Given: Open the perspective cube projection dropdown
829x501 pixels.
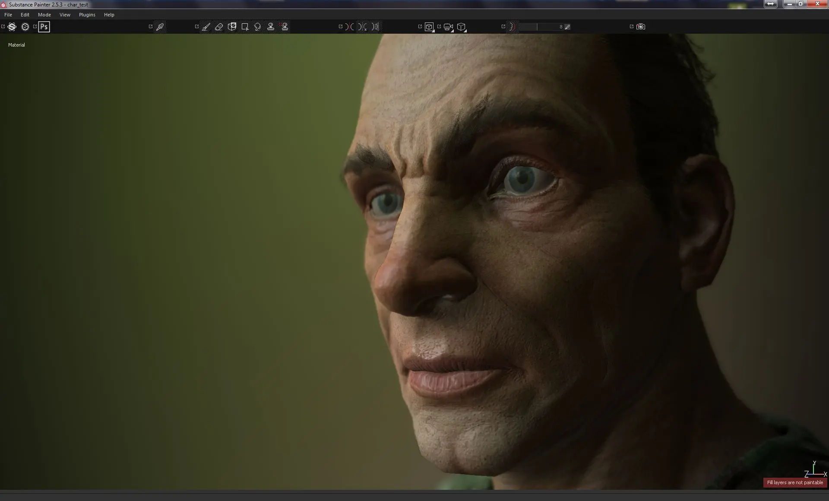Looking at the screenshot, I should click(462, 27).
